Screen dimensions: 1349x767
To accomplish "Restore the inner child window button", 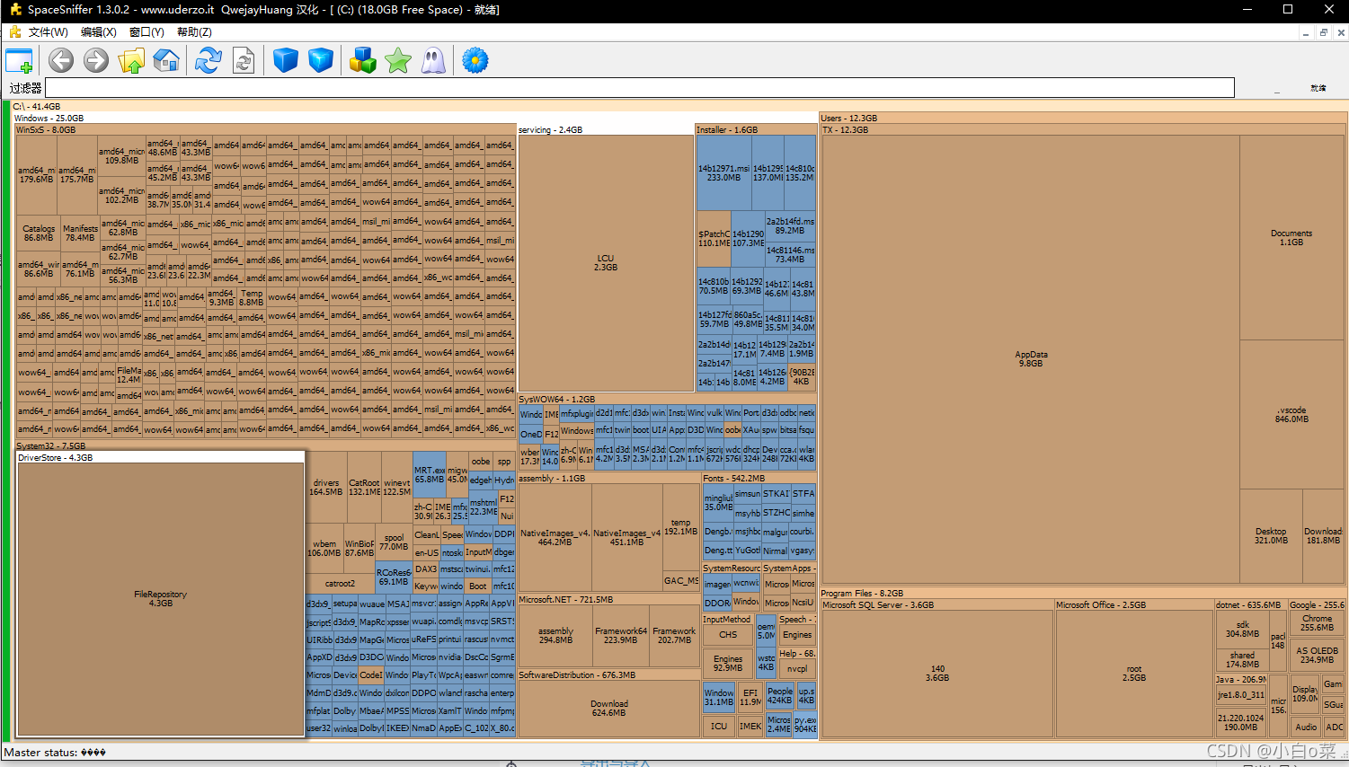I will click(x=1323, y=32).
